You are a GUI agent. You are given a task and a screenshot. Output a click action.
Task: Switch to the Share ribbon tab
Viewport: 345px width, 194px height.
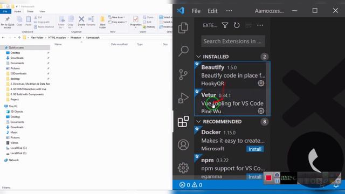(30, 11)
